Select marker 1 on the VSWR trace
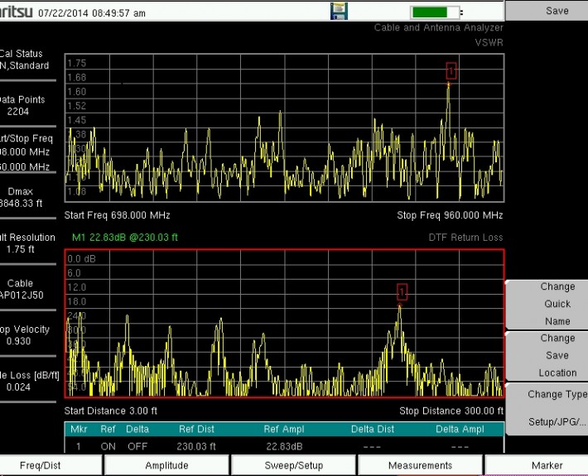This screenshot has height=476, width=588. [x=451, y=70]
